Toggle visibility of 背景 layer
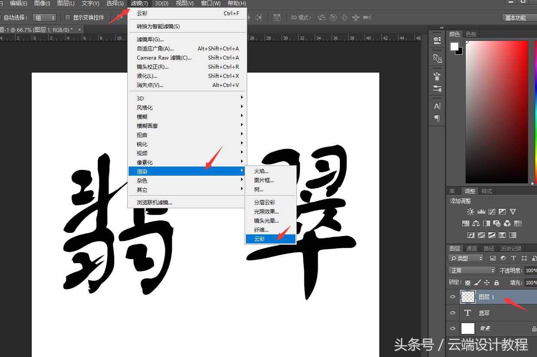The image size is (537, 357). [452, 328]
